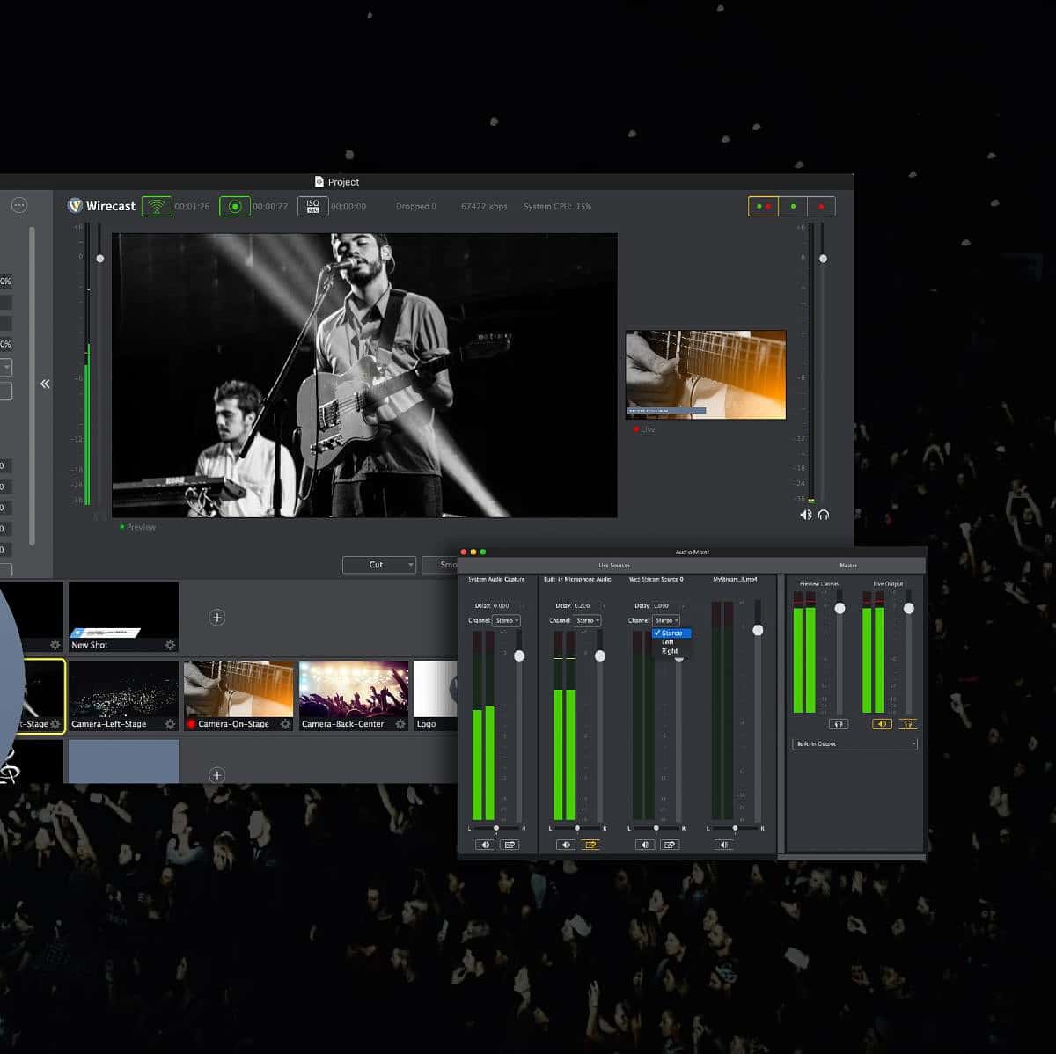Open gear settings on Camera-On-Stage shot
Image resolution: width=1056 pixels, height=1054 pixels.
pyautogui.click(x=285, y=724)
